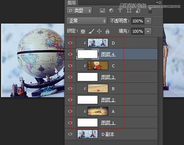Hide layer A visibility eye

[70, 111]
